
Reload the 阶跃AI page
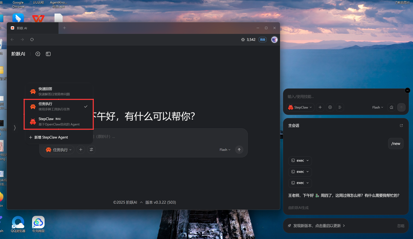click(x=32, y=40)
